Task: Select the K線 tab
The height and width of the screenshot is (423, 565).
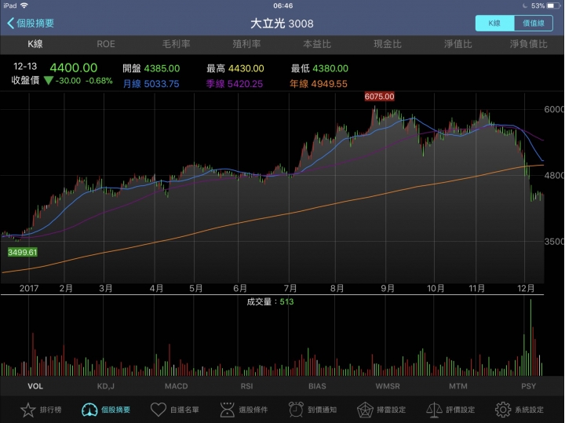Action: click(35, 44)
